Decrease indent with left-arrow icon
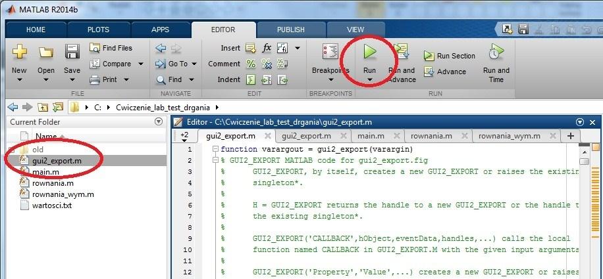Viewport: 603px width, 279px height. tap(282, 79)
